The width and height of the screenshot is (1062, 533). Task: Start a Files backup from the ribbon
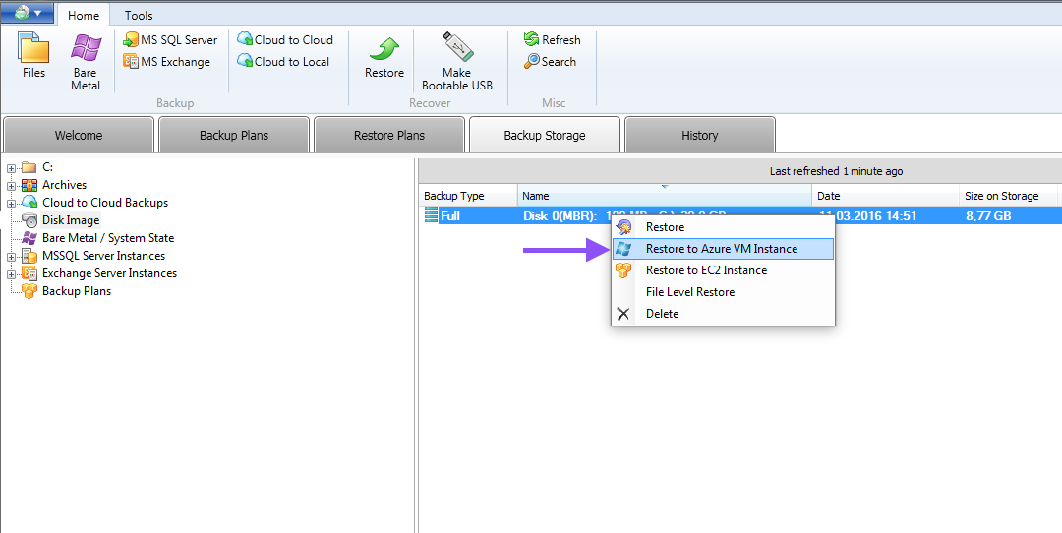point(33,55)
